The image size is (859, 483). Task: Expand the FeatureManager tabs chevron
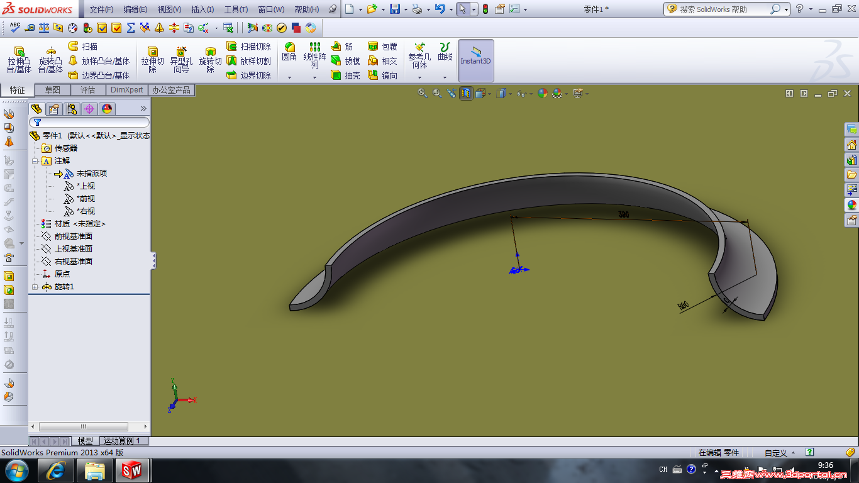[x=143, y=109]
